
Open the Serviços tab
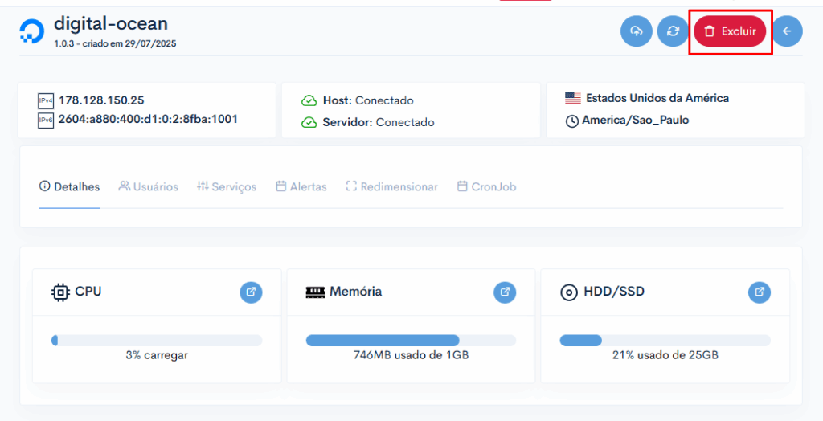point(227,186)
